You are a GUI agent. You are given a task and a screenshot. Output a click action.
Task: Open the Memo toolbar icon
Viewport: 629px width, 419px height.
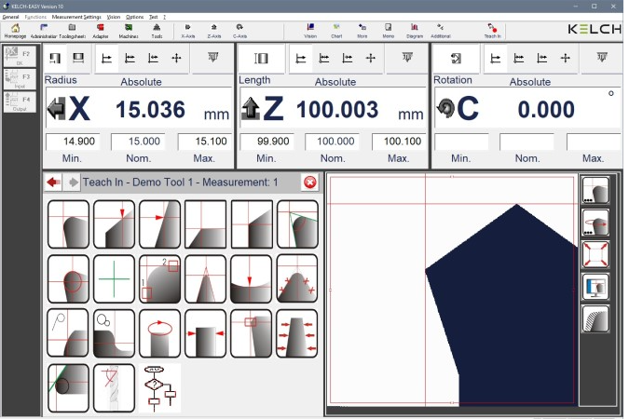(x=388, y=31)
